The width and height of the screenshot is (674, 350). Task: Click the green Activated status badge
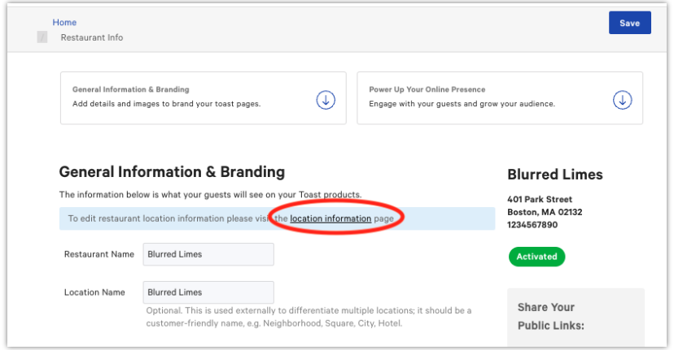[x=536, y=257]
